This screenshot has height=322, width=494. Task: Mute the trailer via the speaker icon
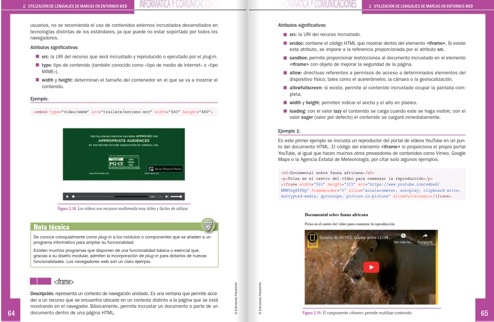(x=167, y=196)
